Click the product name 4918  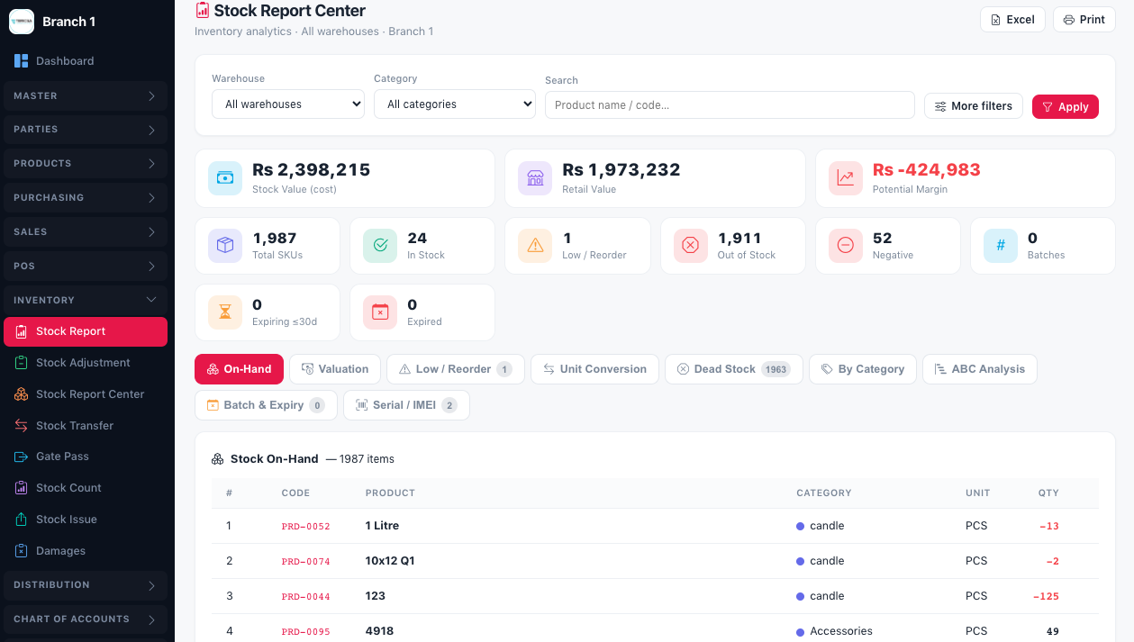pos(379,631)
